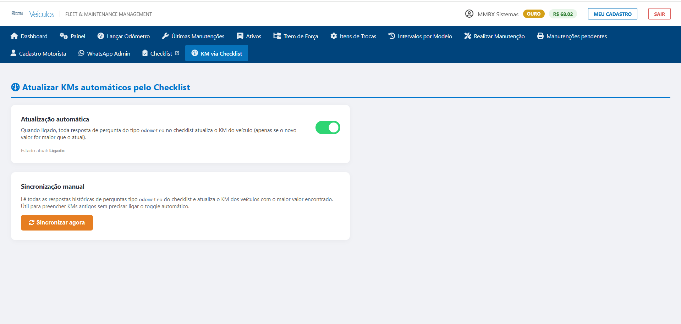681x324 pixels.
Task: Click the MEU CADASTRO button
Action: [613, 14]
